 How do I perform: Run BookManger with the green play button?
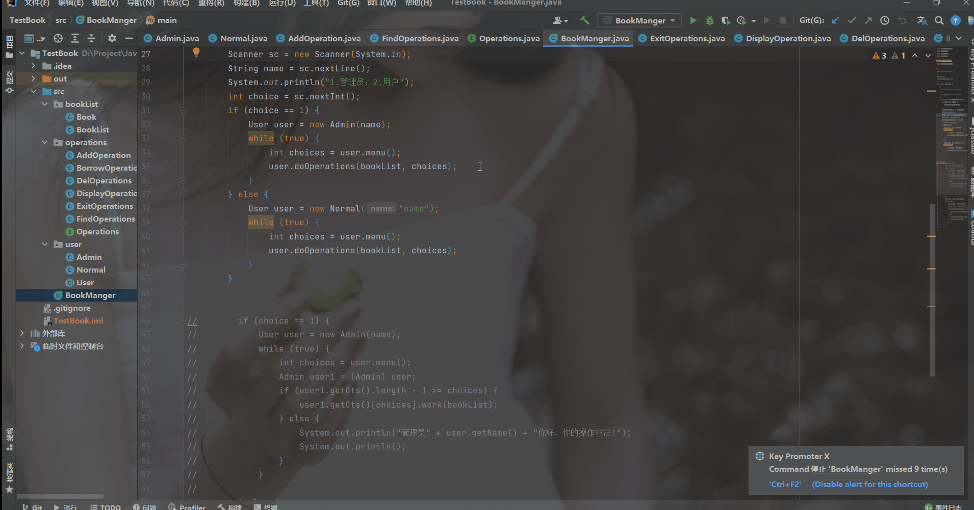(693, 20)
